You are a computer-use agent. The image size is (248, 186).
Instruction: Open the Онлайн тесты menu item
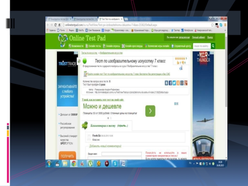click(93, 46)
